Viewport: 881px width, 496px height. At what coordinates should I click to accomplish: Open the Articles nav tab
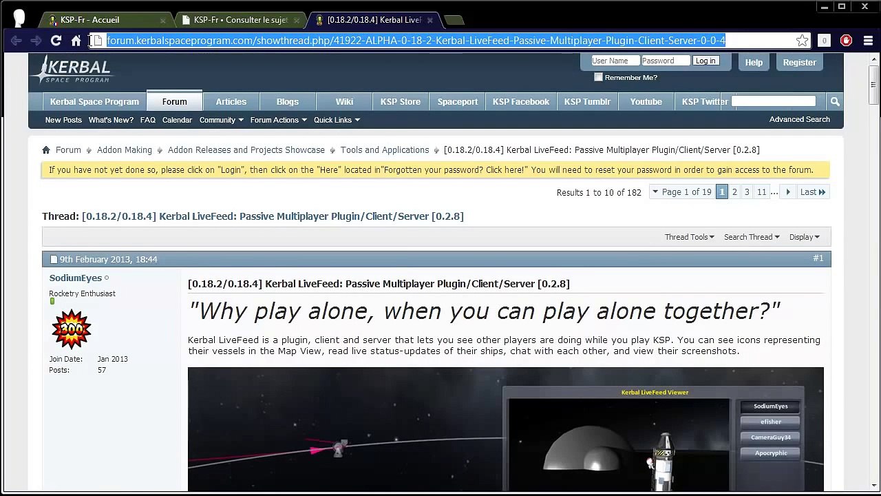point(231,101)
